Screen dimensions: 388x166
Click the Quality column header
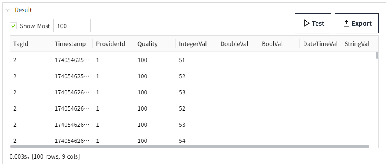(147, 44)
